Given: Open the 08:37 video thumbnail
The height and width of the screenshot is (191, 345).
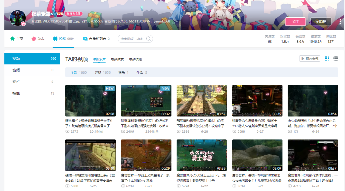Looking at the screenshot, I should pos(313,155).
